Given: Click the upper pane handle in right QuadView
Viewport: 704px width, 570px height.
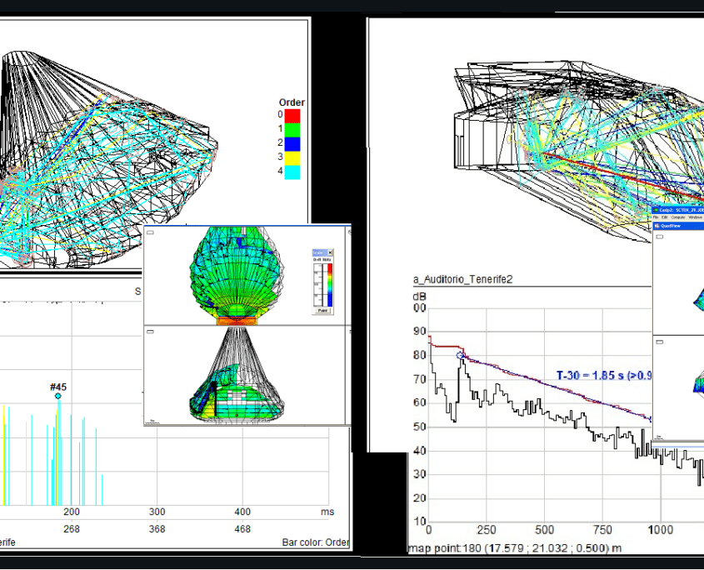Looking at the screenshot, I should (x=660, y=237).
